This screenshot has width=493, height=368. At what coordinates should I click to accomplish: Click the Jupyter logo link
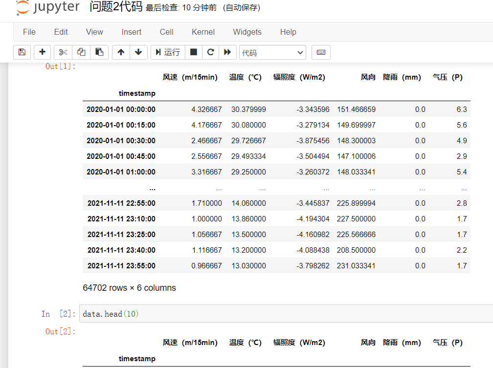click(x=47, y=8)
